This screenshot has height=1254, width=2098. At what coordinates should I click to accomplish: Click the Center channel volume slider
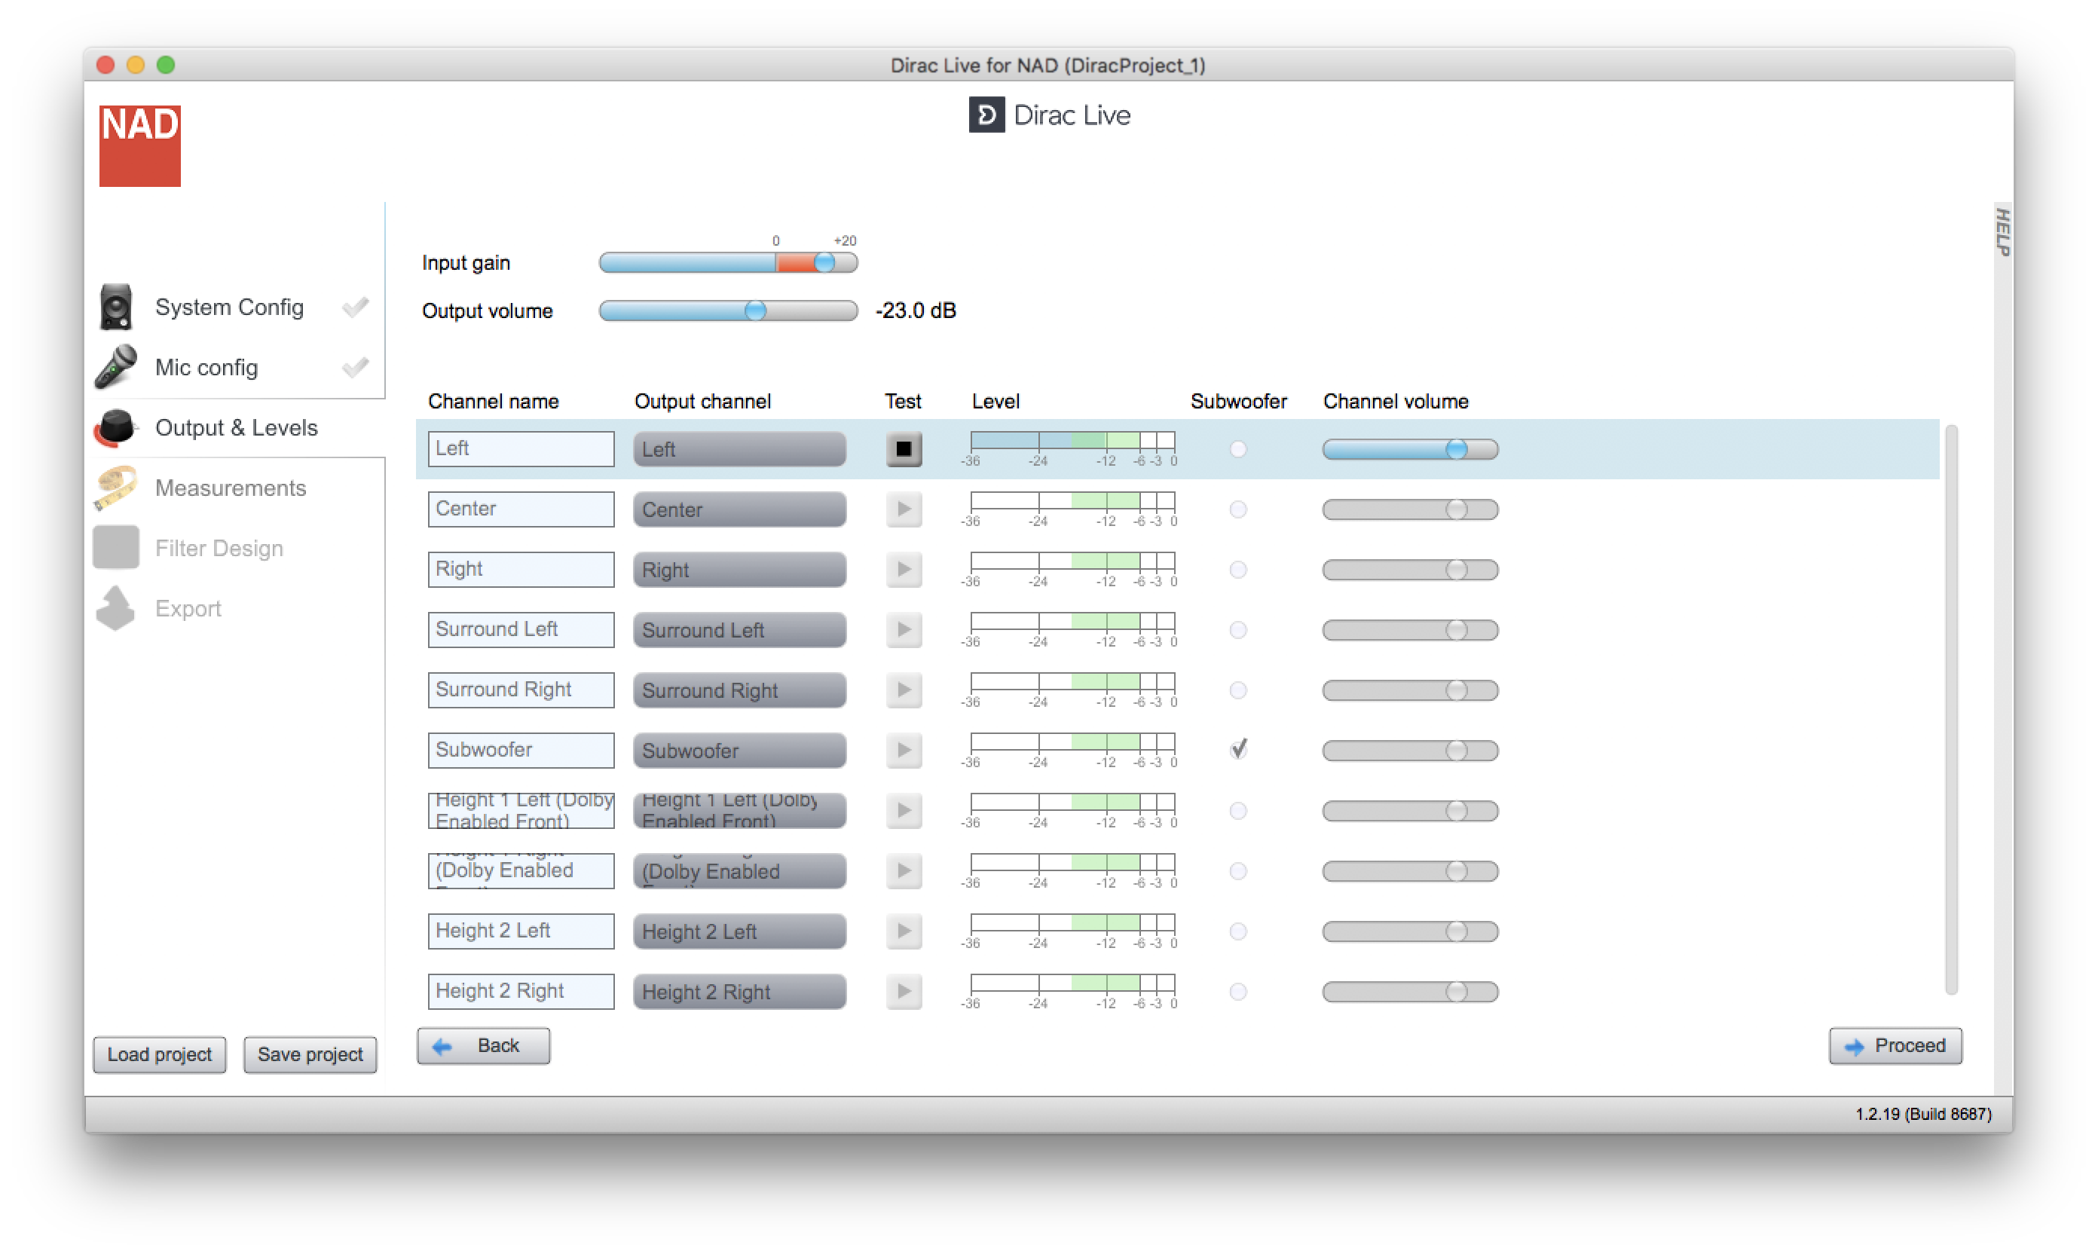tap(1409, 509)
